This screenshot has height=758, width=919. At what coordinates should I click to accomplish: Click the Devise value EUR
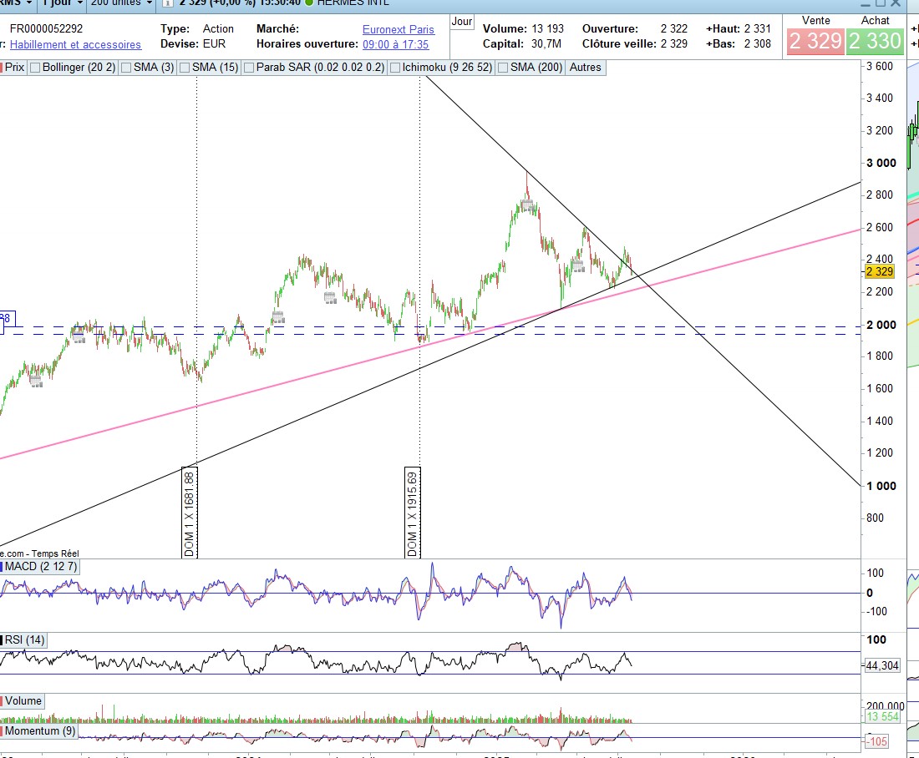pyautogui.click(x=214, y=44)
